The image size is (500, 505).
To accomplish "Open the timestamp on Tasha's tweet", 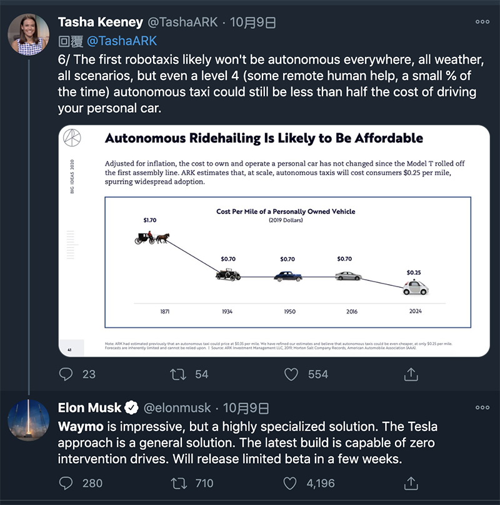I will 253,23.
